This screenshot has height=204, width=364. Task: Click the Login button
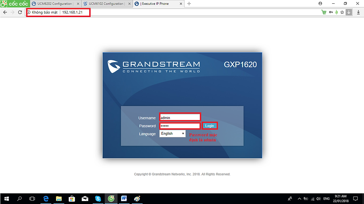pos(209,126)
